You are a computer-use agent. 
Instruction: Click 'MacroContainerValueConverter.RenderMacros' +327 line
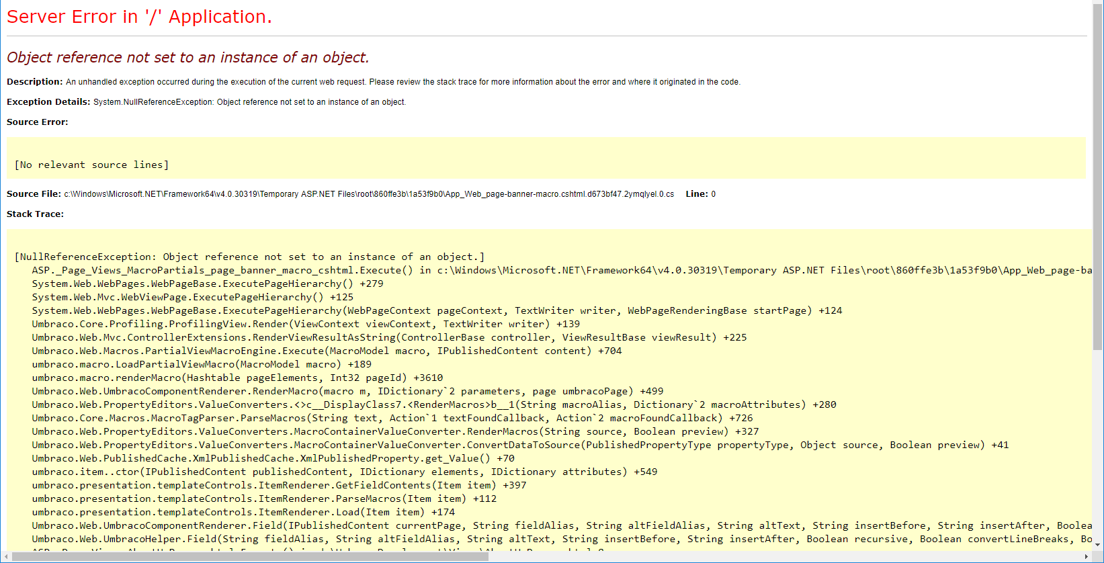(x=395, y=431)
